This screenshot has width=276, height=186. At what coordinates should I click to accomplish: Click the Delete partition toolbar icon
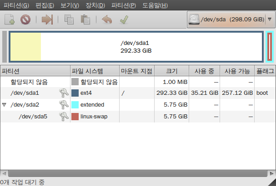25,20
